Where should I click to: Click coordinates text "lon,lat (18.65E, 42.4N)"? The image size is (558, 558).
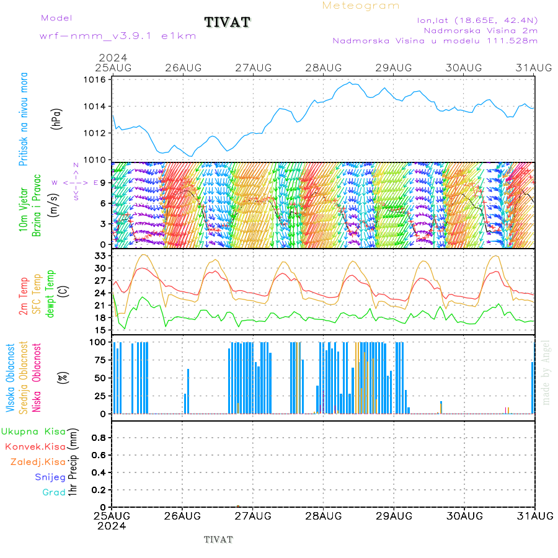tap(477, 20)
